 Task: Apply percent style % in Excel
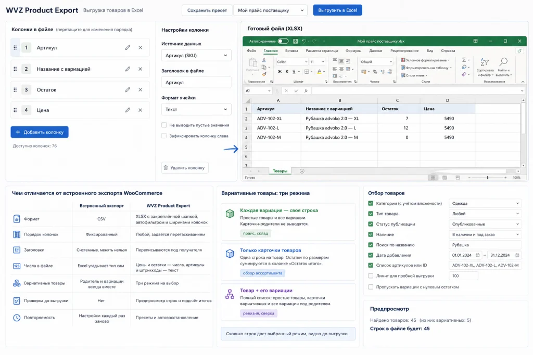375,72
